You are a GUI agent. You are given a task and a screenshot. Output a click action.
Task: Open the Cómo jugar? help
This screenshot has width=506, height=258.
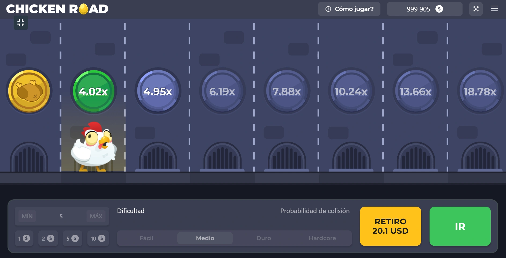[349, 9]
